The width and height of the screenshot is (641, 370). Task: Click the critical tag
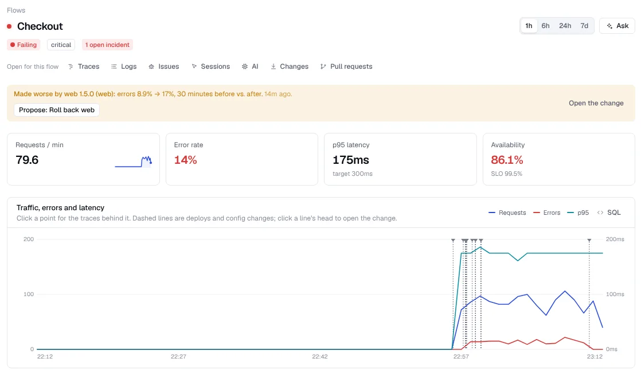tap(61, 45)
